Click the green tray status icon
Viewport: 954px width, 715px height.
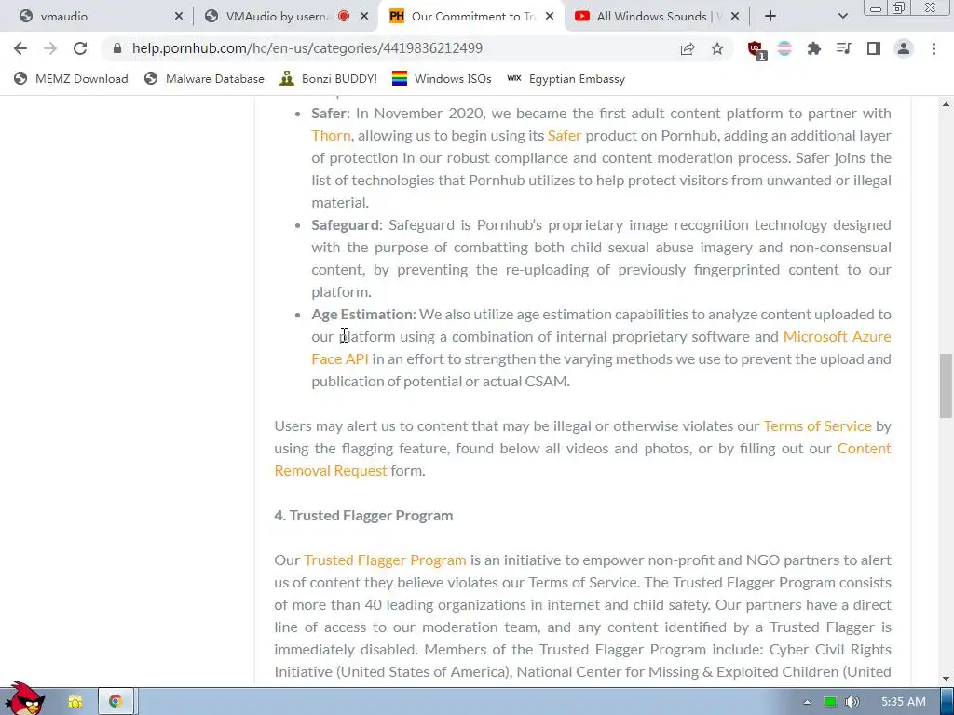click(x=830, y=702)
